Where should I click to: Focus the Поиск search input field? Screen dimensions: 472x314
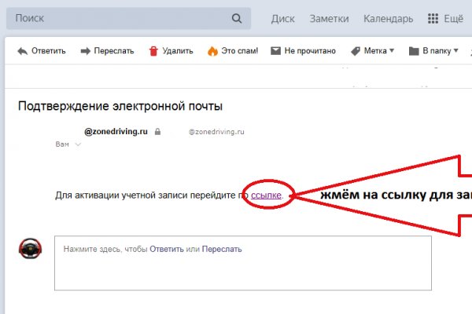[118, 18]
